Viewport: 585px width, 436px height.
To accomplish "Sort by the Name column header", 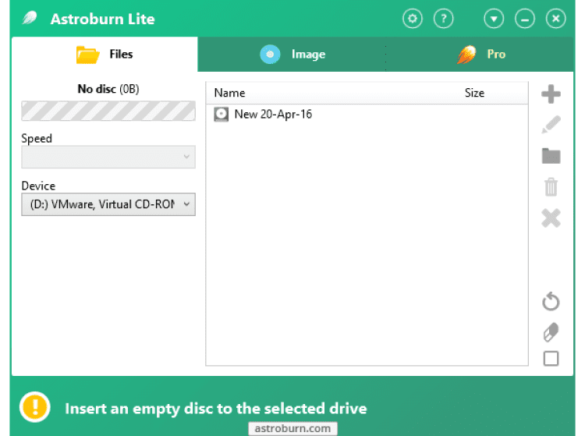I will pos(229,93).
